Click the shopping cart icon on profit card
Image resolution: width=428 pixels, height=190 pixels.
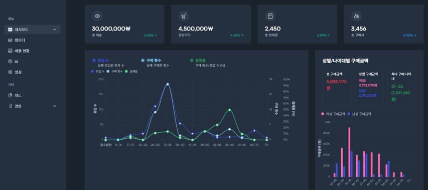coord(184,16)
